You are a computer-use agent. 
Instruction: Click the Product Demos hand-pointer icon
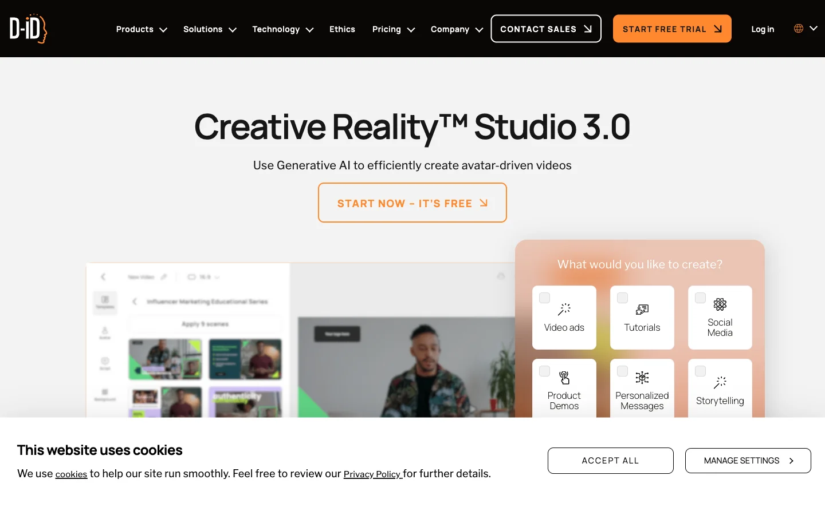click(x=564, y=378)
